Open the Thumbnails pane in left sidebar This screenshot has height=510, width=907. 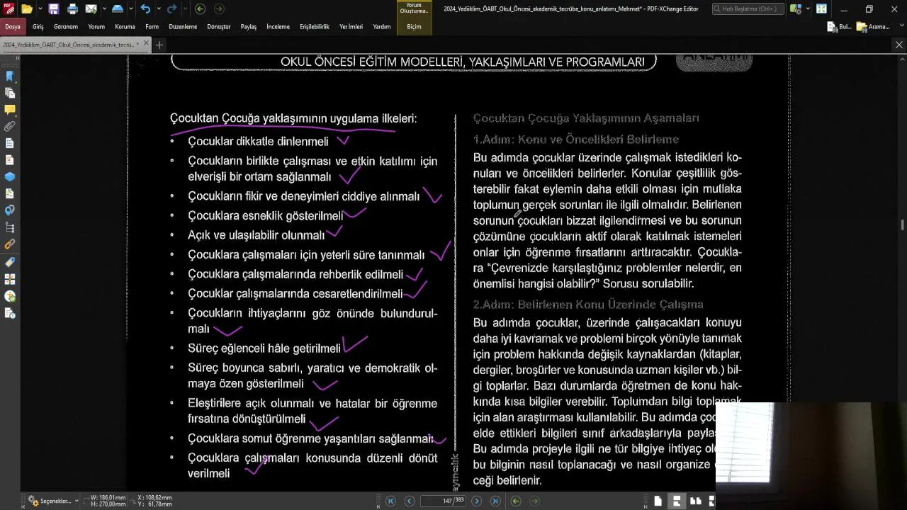pos(10,93)
